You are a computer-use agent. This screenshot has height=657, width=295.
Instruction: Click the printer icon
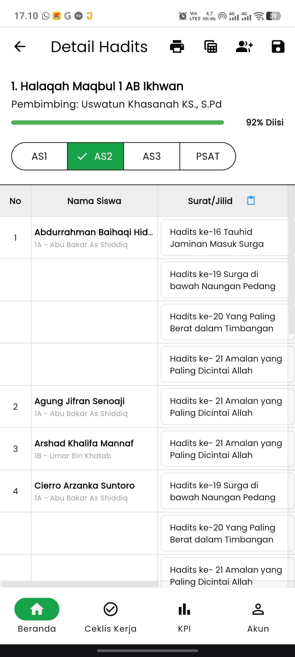point(177,46)
